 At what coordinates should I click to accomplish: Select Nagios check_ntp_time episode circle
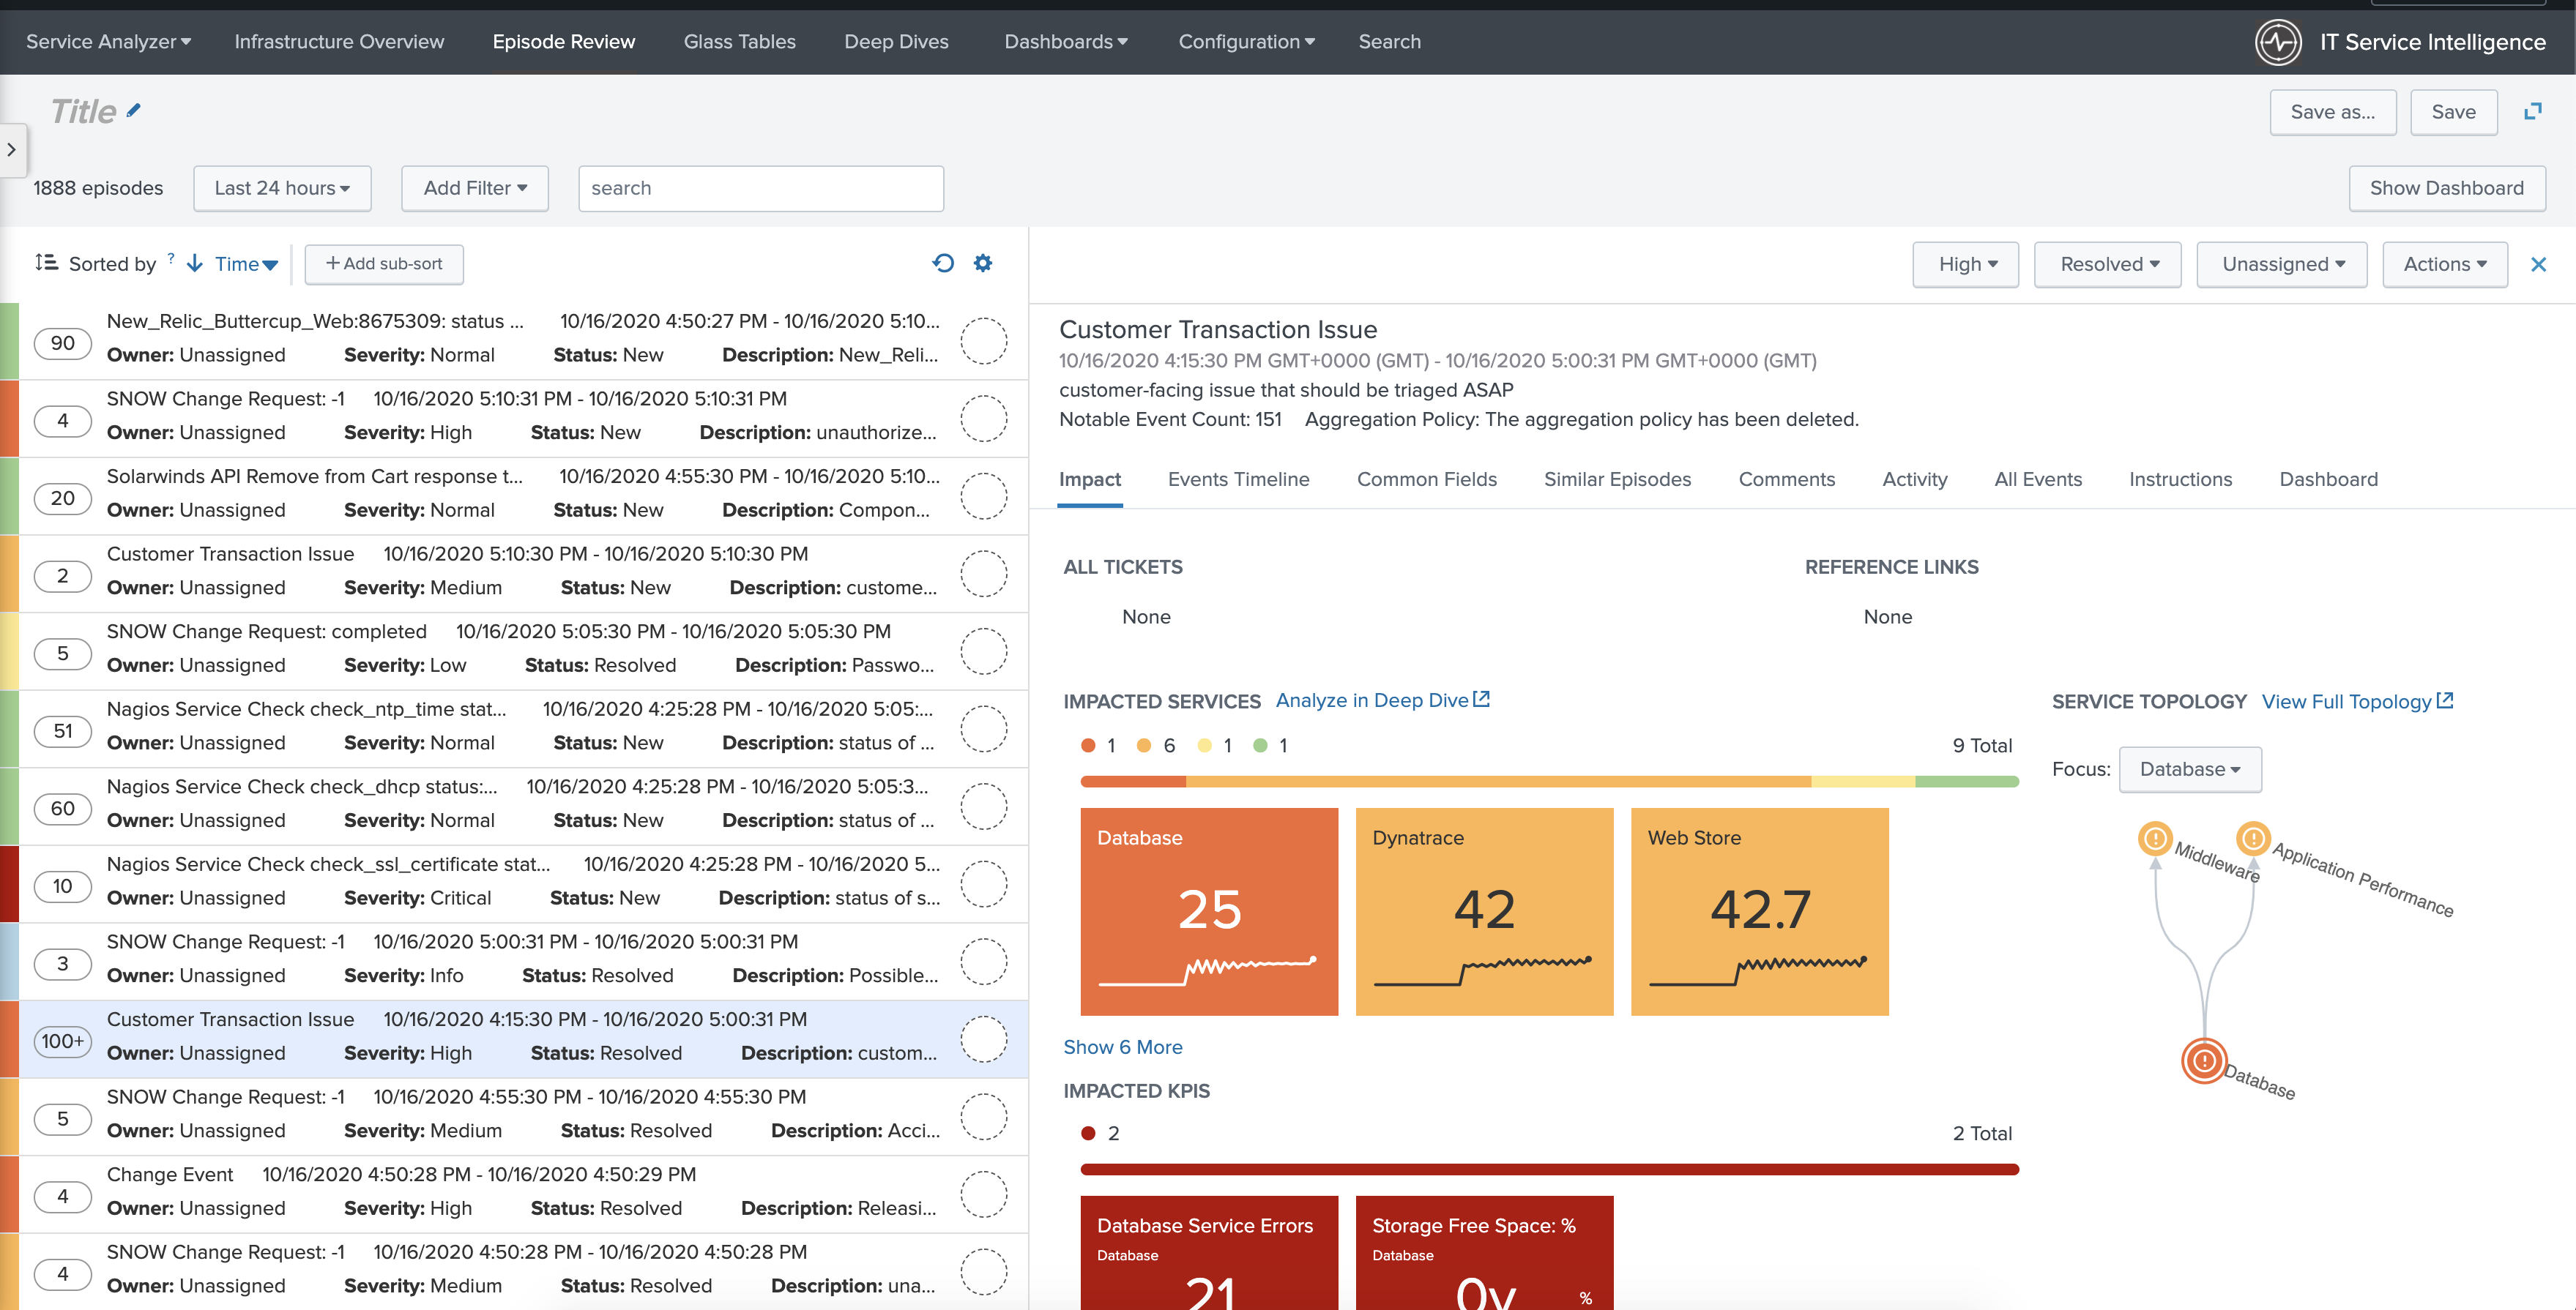tap(983, 730)
